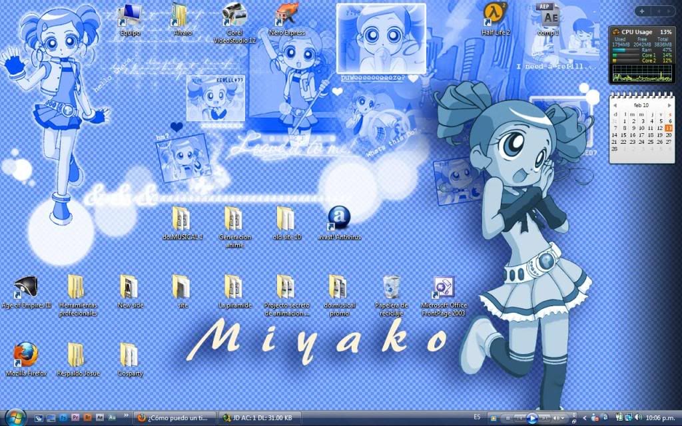Open the do.musical promo folder

click(x=339, y=296)
